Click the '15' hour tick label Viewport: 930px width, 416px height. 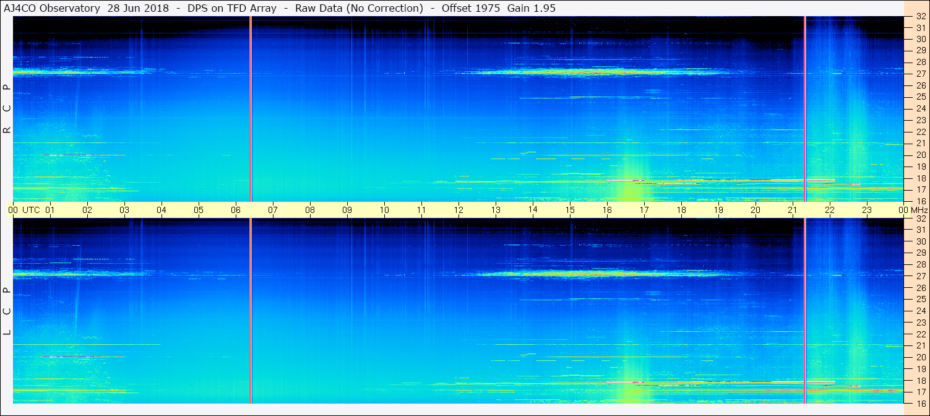(570, 210)
